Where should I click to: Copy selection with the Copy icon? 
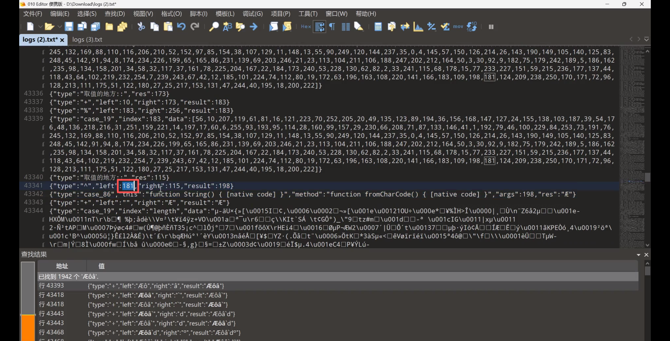click(154, 26)
